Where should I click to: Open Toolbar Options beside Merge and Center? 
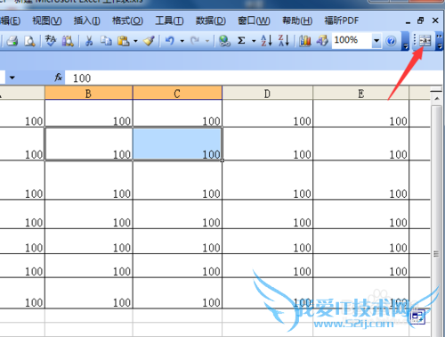click(x=440, y=41)
